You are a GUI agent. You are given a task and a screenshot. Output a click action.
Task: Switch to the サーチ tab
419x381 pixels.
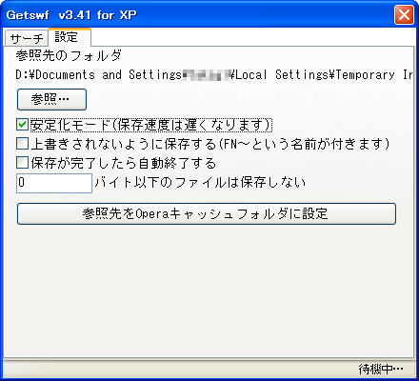[x=27, y=38]
